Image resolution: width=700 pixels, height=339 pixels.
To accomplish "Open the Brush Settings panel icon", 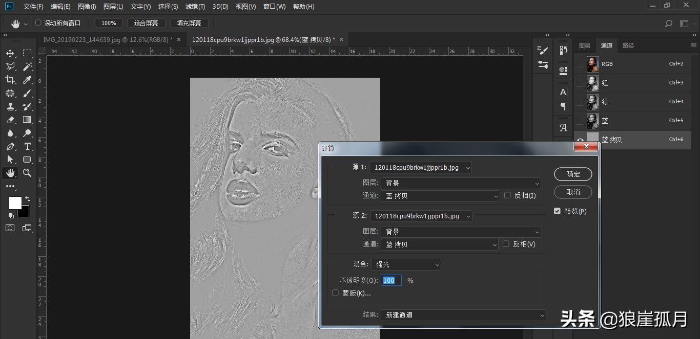I will 543,50.
